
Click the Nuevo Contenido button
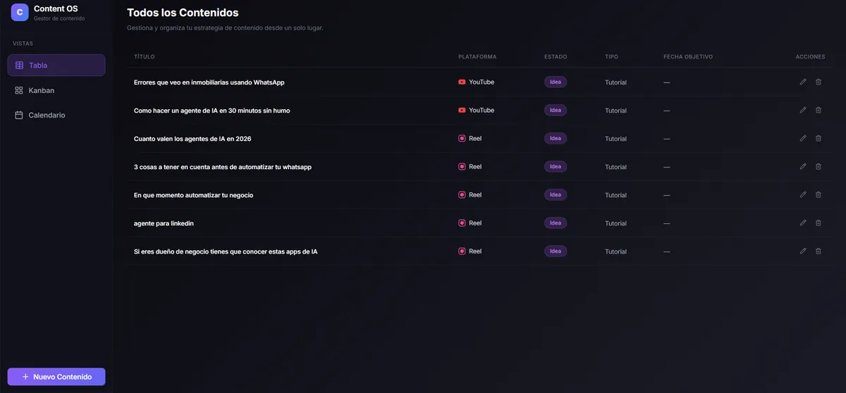[56, 377]
